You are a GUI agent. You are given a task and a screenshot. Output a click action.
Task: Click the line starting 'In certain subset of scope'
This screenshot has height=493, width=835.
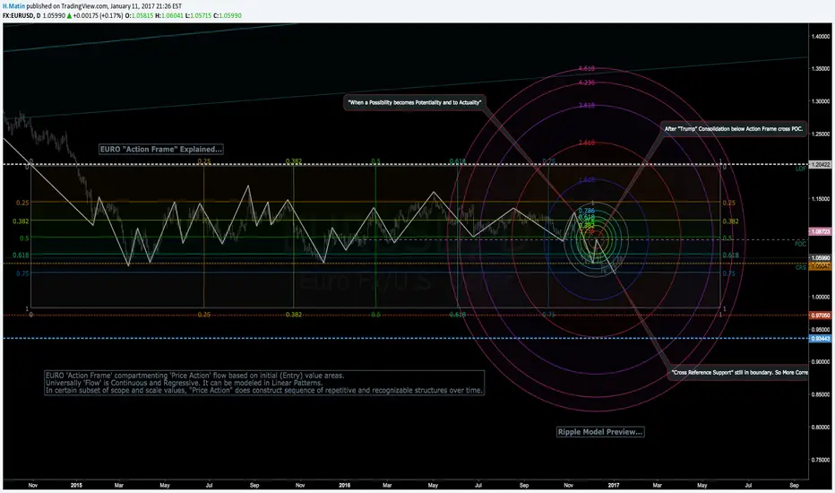[264, 390]
